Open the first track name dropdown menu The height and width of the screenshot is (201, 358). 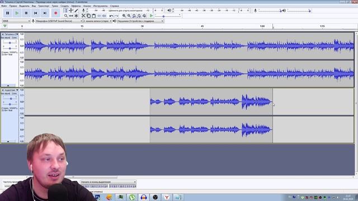(11, 34)
